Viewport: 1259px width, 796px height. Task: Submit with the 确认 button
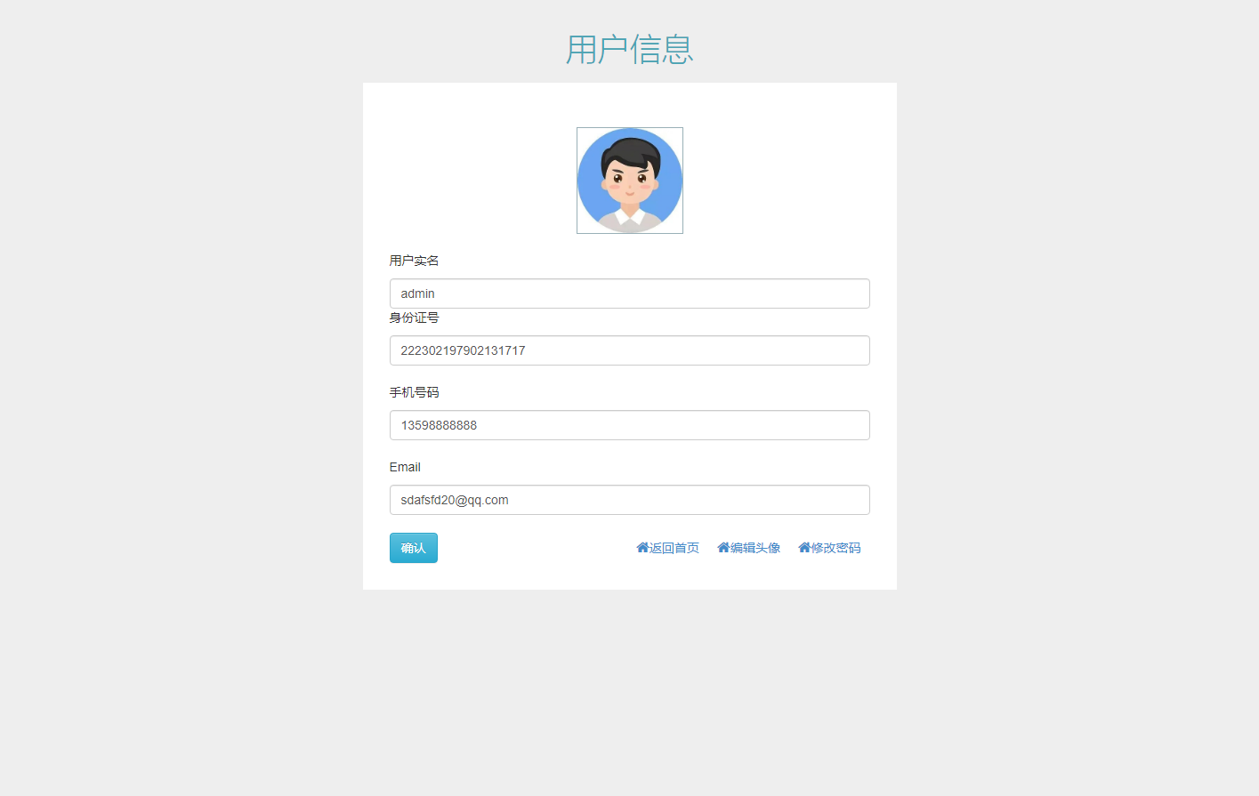[414, 548]
